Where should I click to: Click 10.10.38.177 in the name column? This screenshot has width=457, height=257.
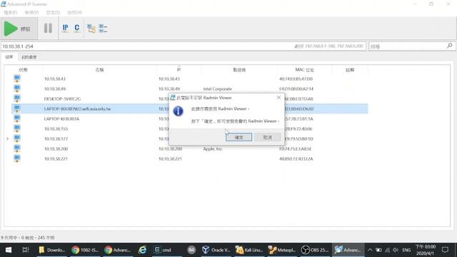(56, 138)
